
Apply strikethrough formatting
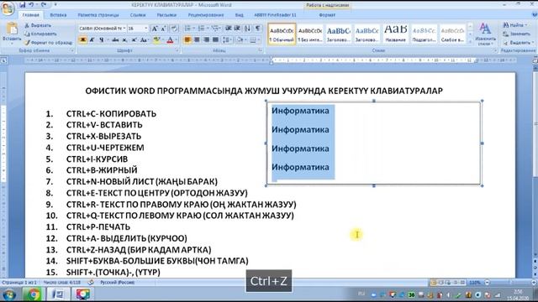pyautogui.click(x=115, y=40)
